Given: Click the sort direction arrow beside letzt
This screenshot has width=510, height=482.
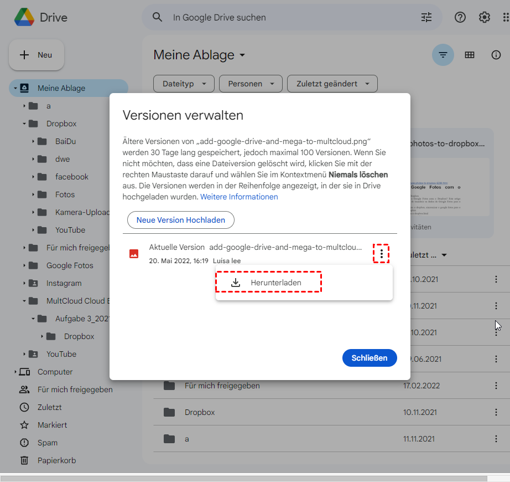Looking at the screenshot, I should (x=444, y=255).
